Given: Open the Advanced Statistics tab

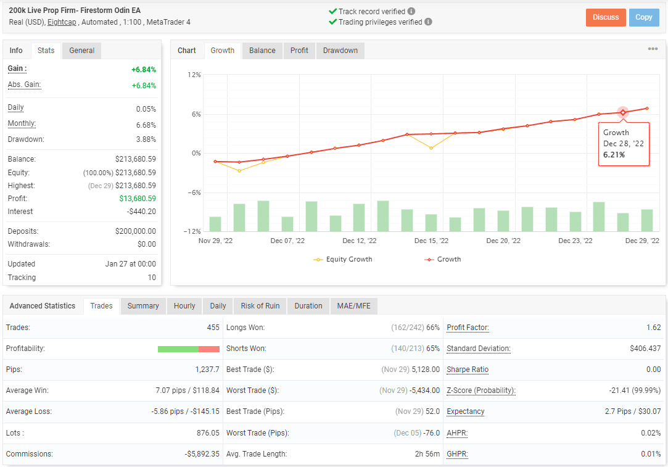Looking at the screenshot, I should (x=43, y=305).
